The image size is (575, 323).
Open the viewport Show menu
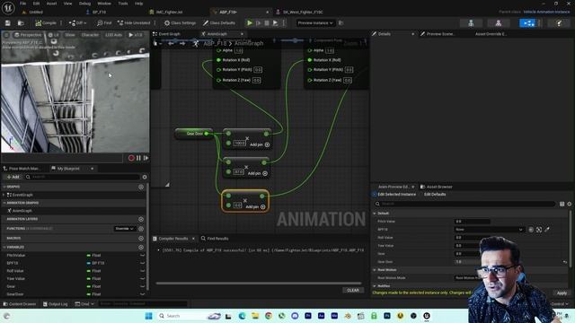70,35
